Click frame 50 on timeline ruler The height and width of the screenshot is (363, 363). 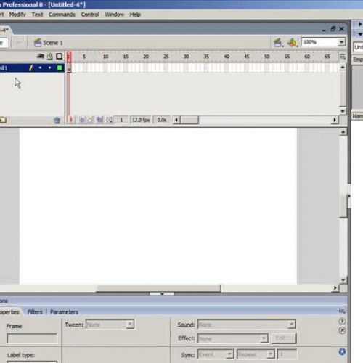[266, 57]
